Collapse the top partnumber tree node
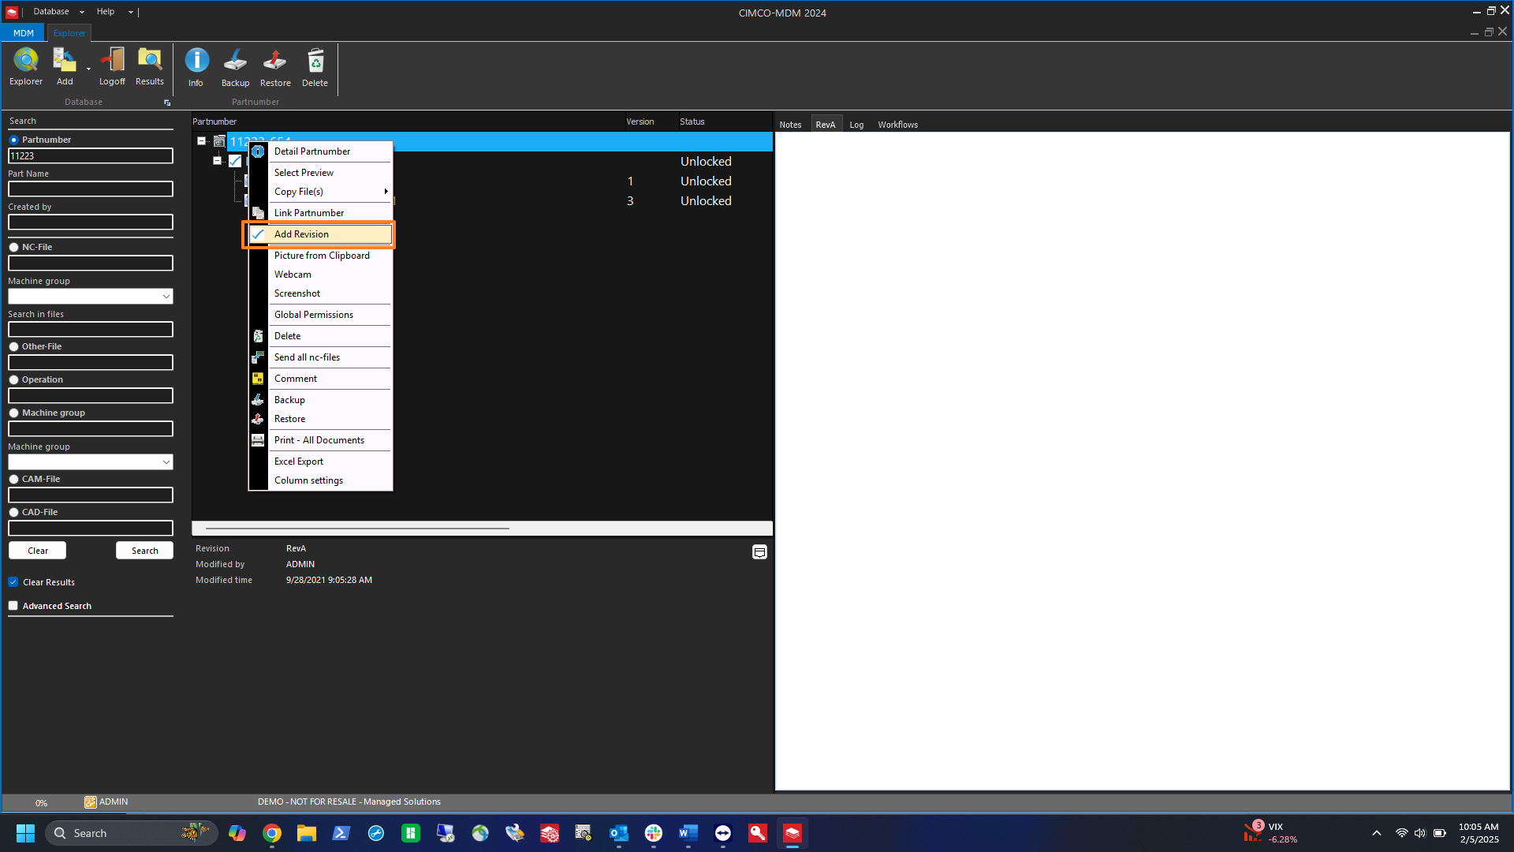Screen dimensions: 1514x852 tap(201, 141)
